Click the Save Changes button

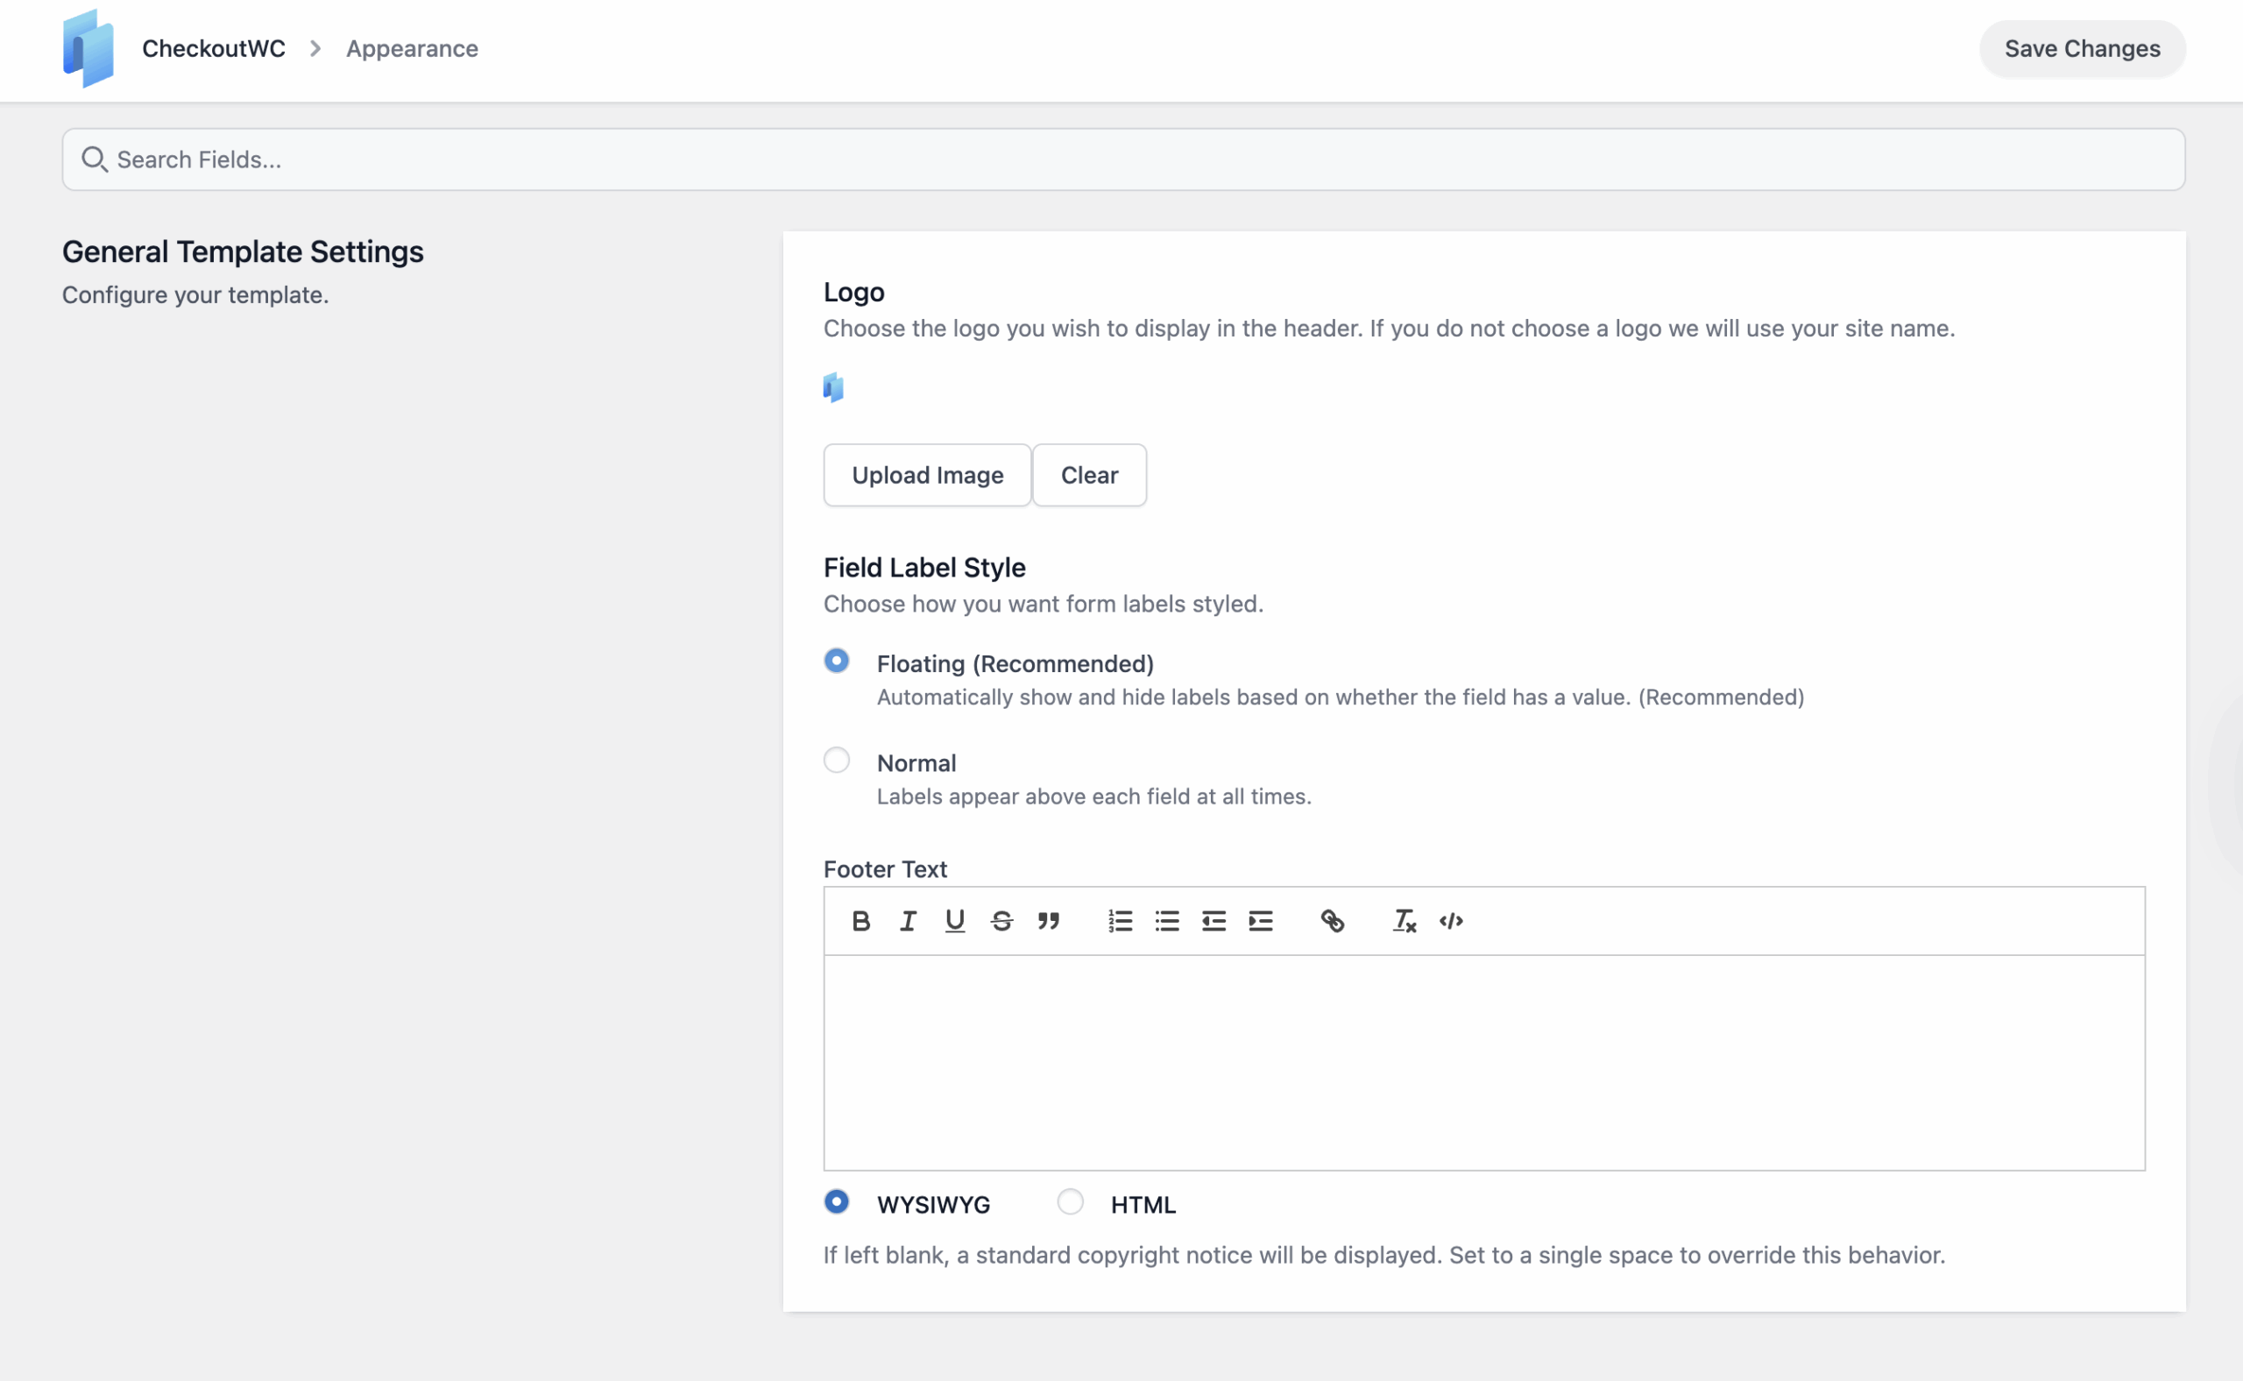[2082, 48]
